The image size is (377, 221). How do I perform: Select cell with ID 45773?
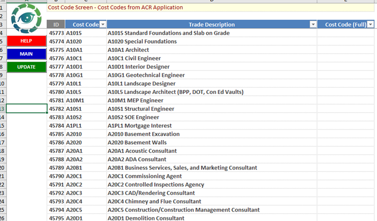[x=56, y=33]
